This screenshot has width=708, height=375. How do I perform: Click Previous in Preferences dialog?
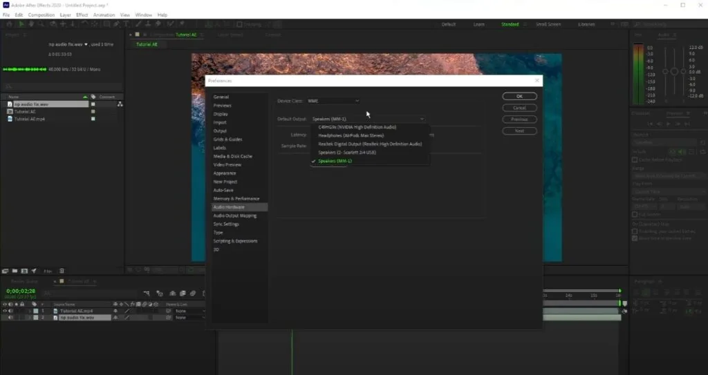[519, 119]
